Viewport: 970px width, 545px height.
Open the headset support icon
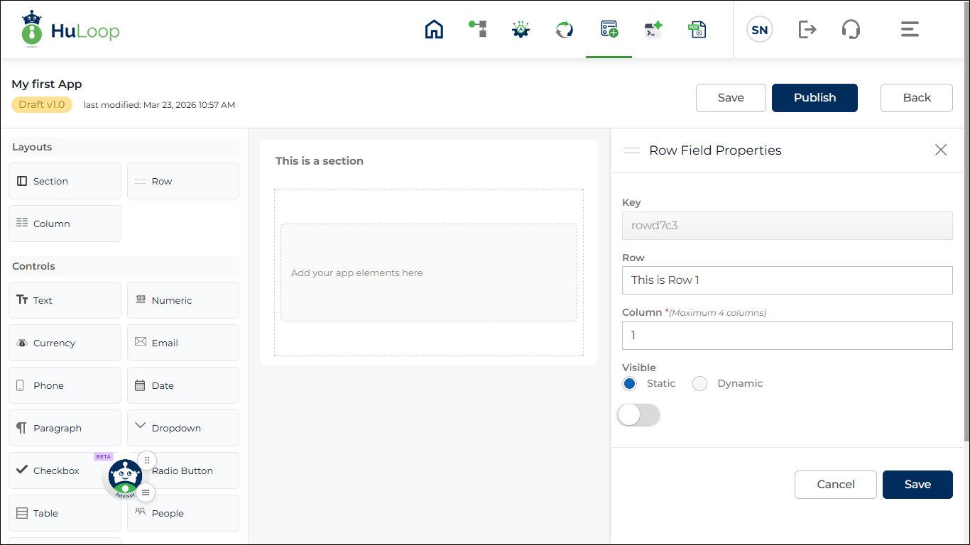coord(851,29)
